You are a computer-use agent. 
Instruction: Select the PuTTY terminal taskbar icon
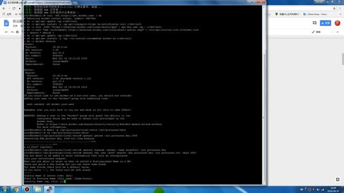click(49, 189)
